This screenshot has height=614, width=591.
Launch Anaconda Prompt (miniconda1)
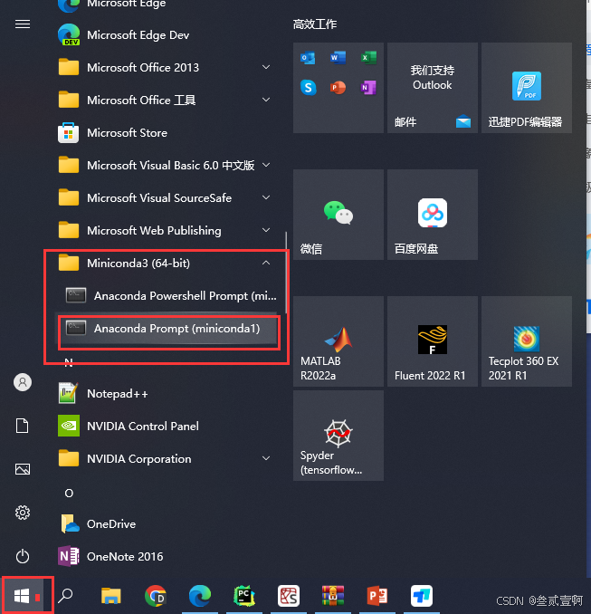tap(168, 328)
